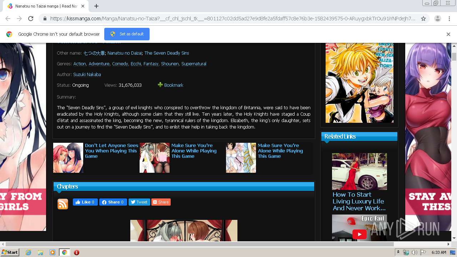Click the address bar URL

pyautogui.click(x=233, y=19)
